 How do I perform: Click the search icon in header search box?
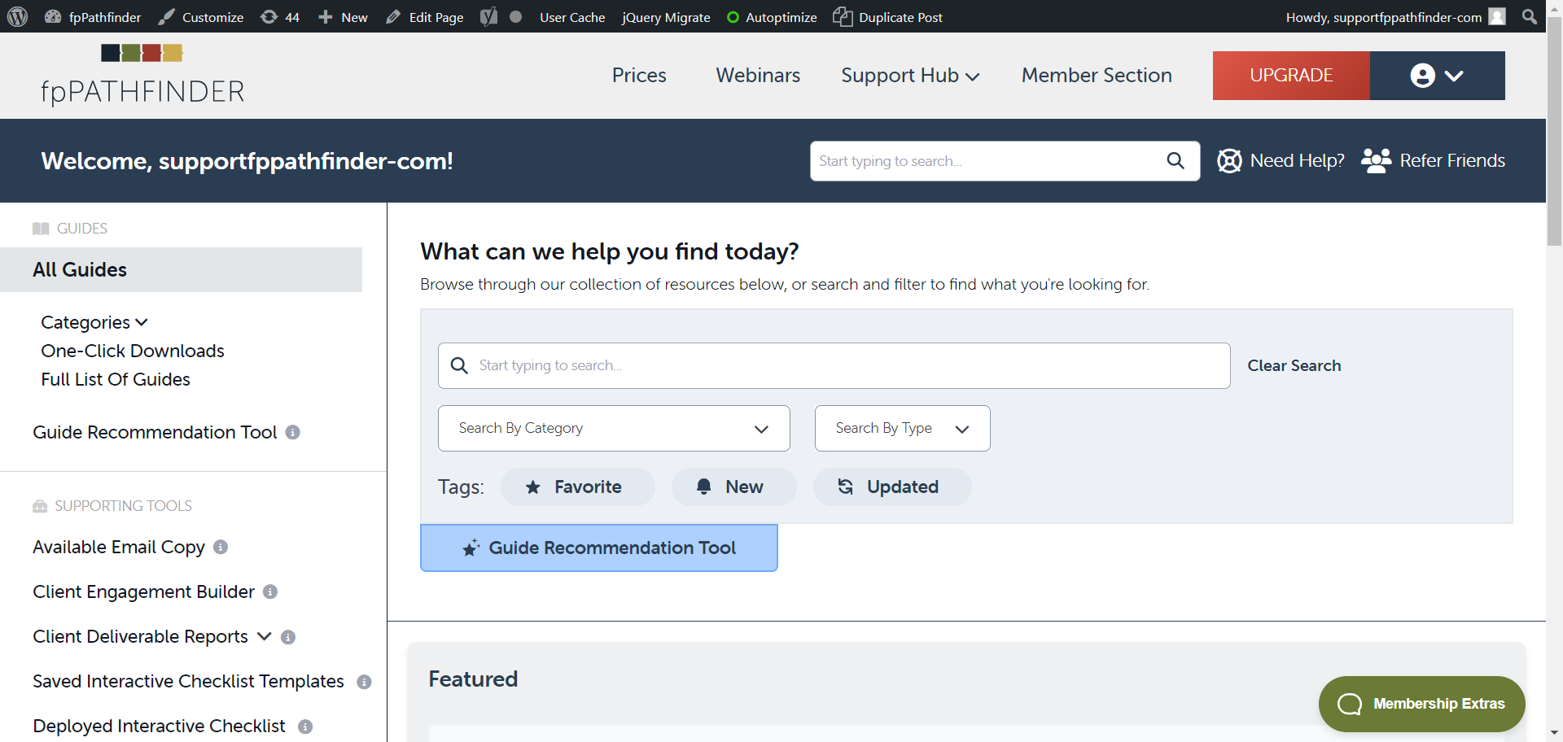pyautogui.click(x=1176, y=161)
